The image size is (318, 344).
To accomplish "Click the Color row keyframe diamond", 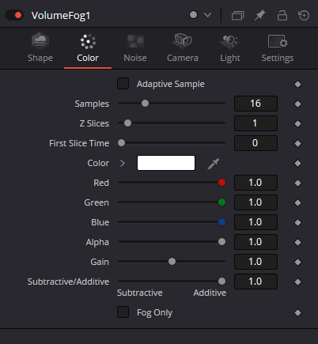I will tap(297, 164).
